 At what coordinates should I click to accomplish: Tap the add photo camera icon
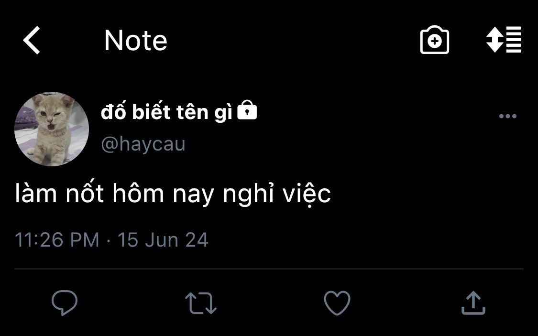pyautogui.click(x=434, y=41)
